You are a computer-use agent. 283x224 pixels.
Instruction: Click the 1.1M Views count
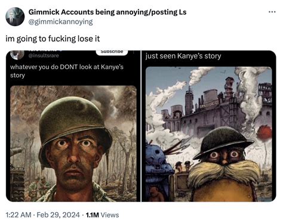102,215
